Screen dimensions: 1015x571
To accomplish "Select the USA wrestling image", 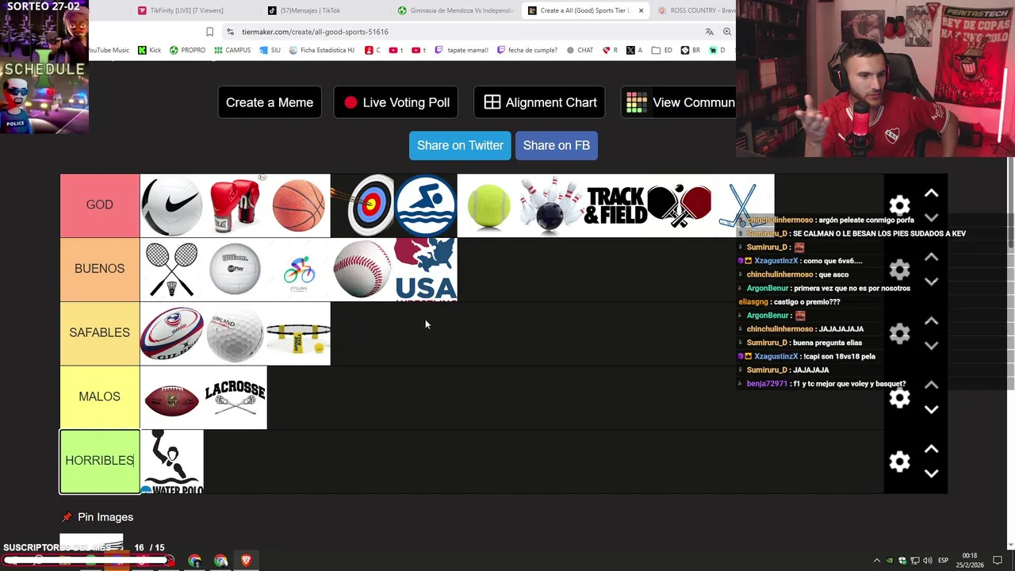I will pyautogui.click(x=425, y=270).
